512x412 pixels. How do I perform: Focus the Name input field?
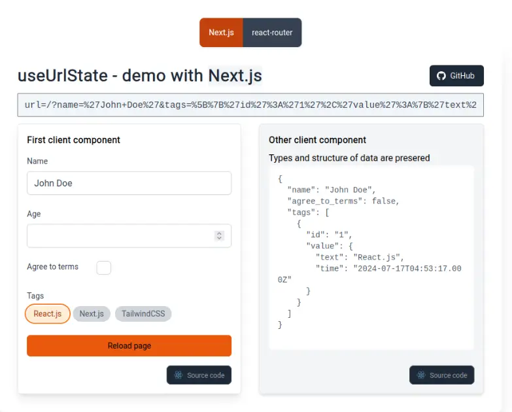tap(129, 183)
